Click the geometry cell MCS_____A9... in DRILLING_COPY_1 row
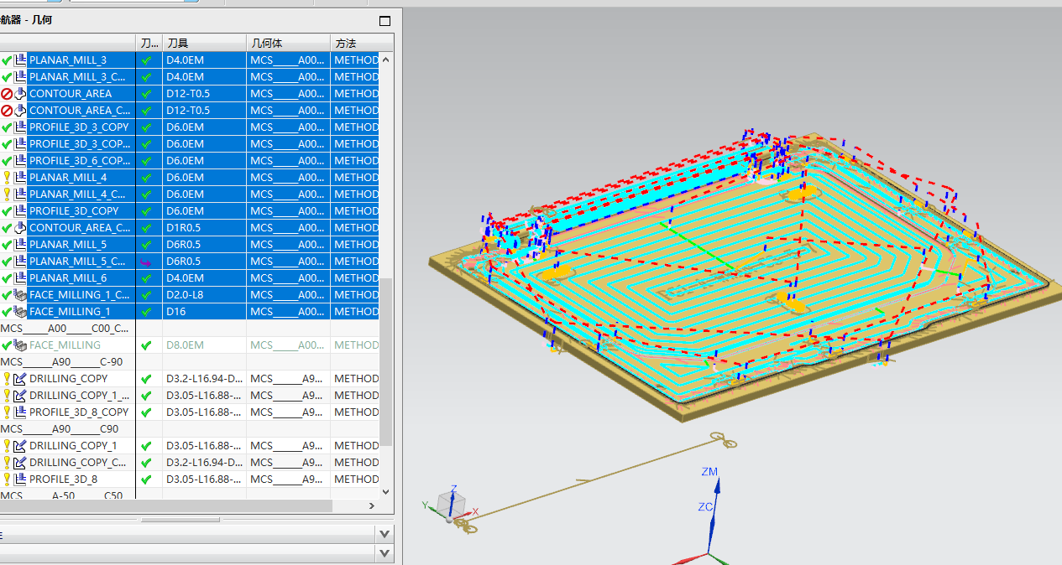Viewport: 1062px width, 565px height. tap(288, 446)
